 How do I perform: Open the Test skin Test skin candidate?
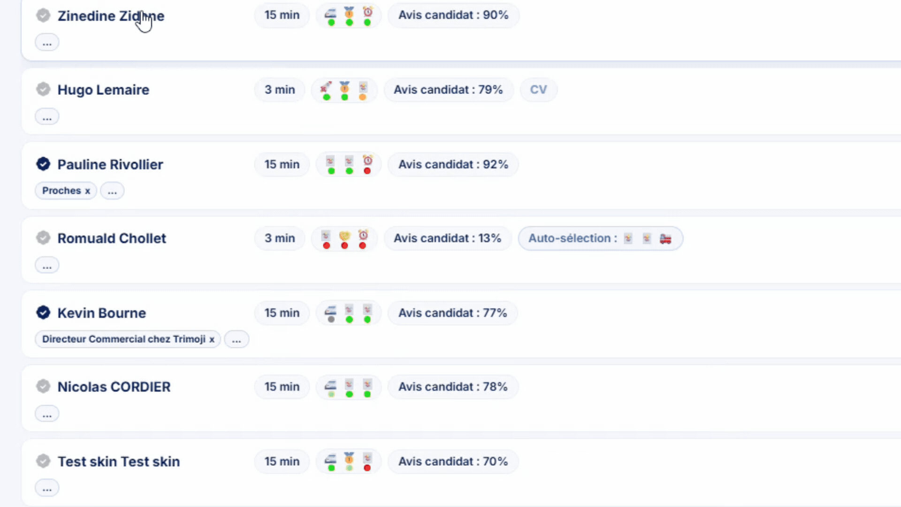click(x=119, y=461)
